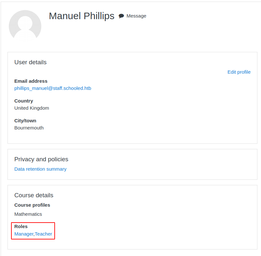This screenshot has width=261, height=256.
Task: Click the User details section heading
Action: 30,62
